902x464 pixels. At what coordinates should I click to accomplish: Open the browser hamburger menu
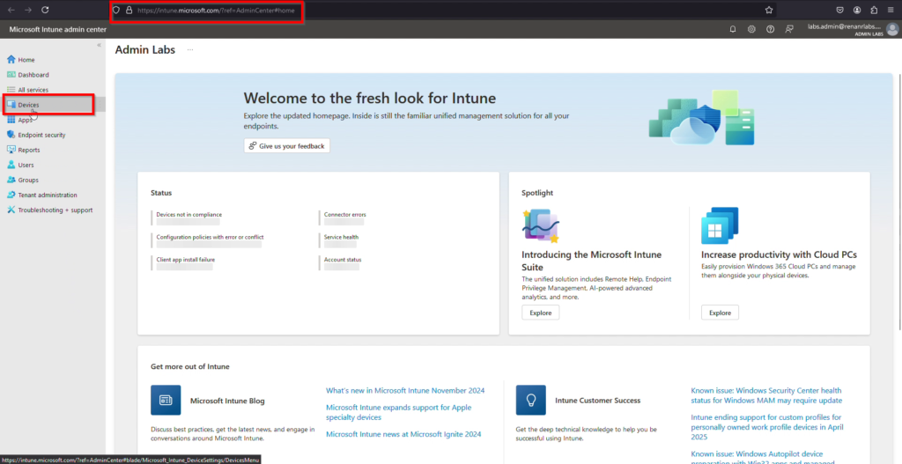pos(891,10)
